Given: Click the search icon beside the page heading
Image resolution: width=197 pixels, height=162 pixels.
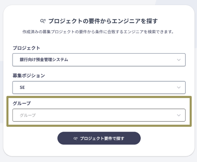Looking at the screenshot, I should 43,21.
